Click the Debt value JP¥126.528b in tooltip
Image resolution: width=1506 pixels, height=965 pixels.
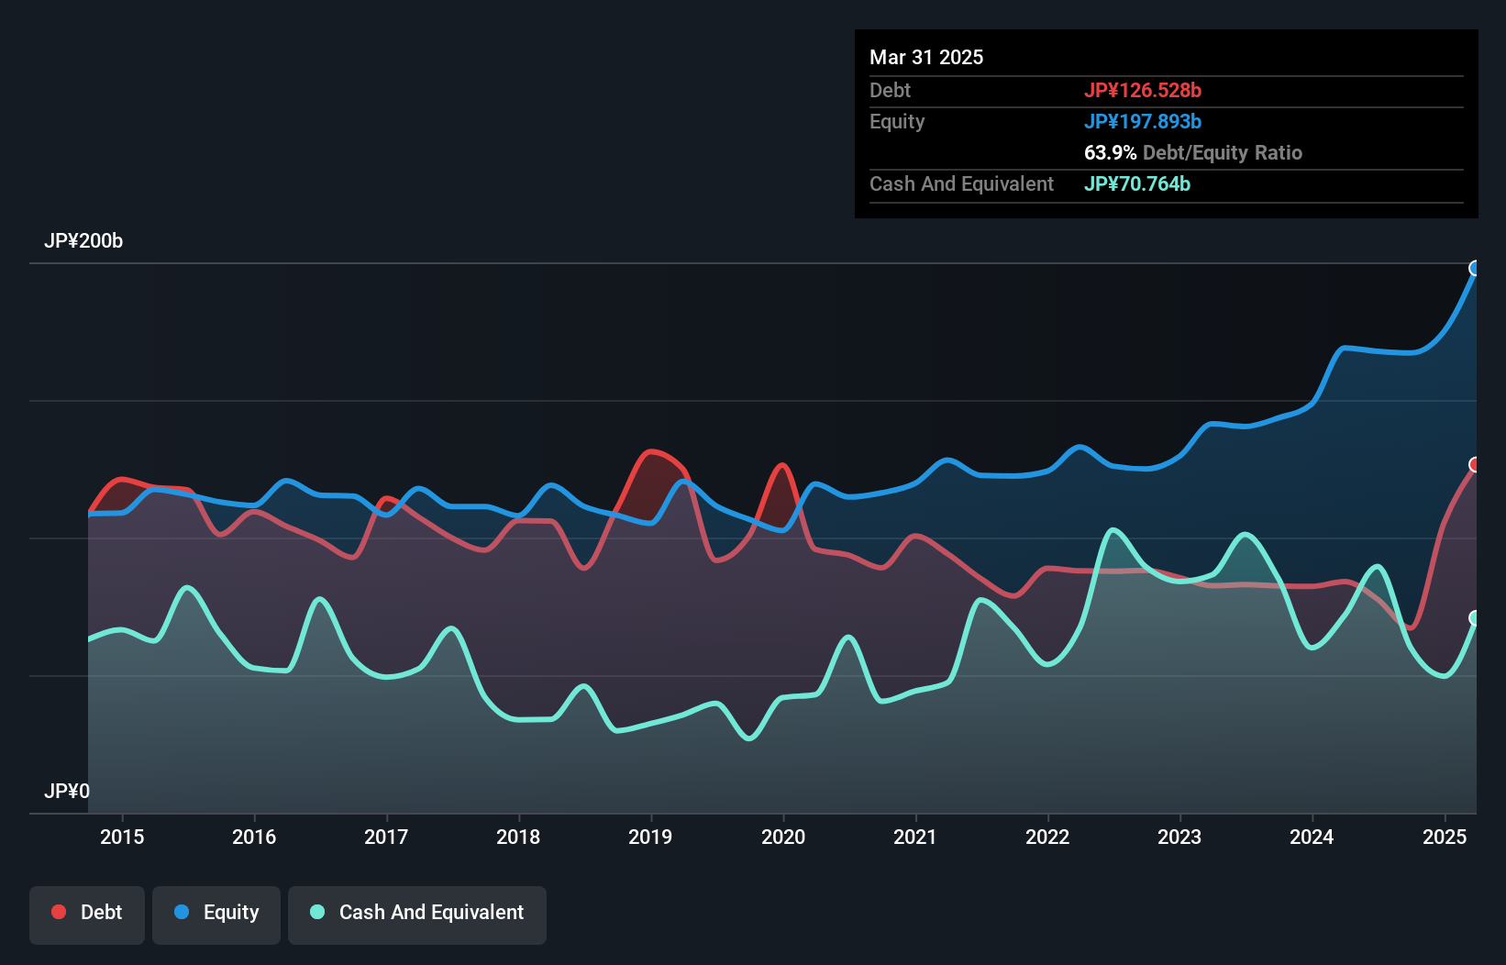[1143, 90]
